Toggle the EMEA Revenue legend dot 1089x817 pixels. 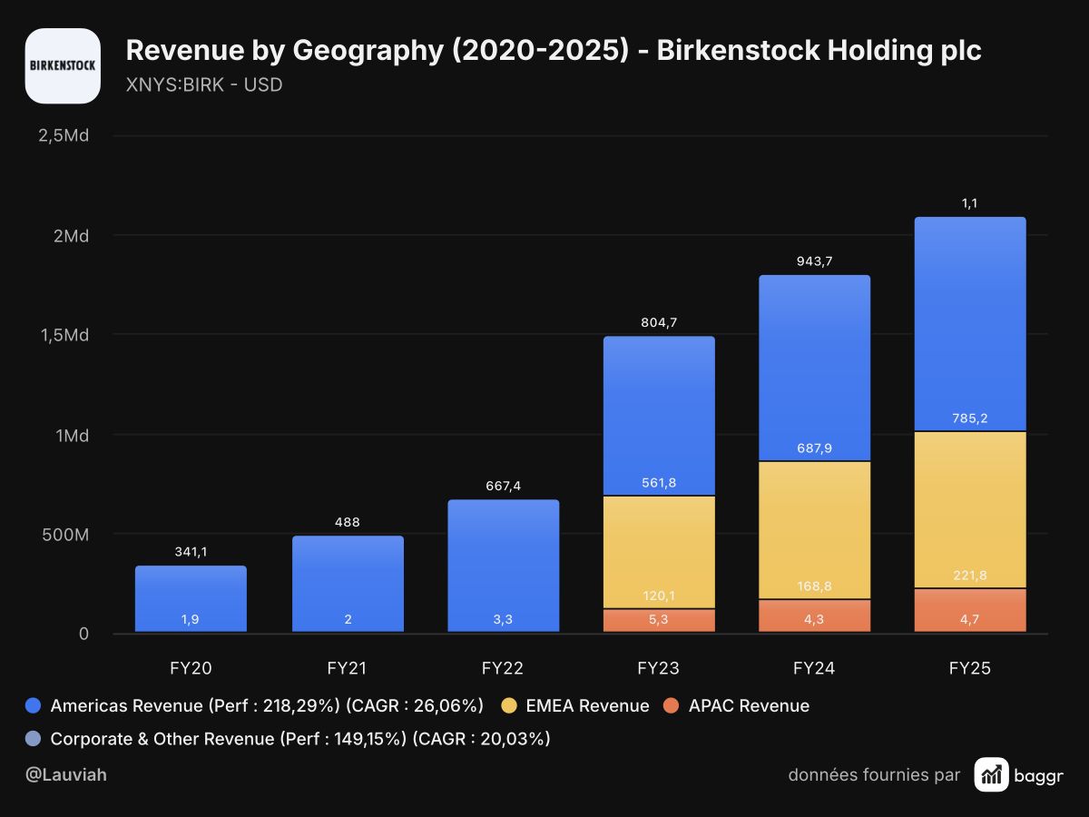click(x=509, y=706)
